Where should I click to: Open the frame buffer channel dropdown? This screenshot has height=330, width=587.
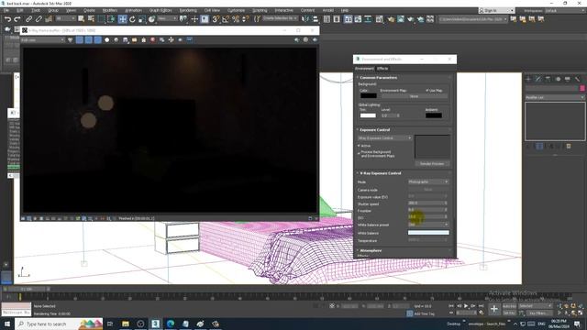43,39
